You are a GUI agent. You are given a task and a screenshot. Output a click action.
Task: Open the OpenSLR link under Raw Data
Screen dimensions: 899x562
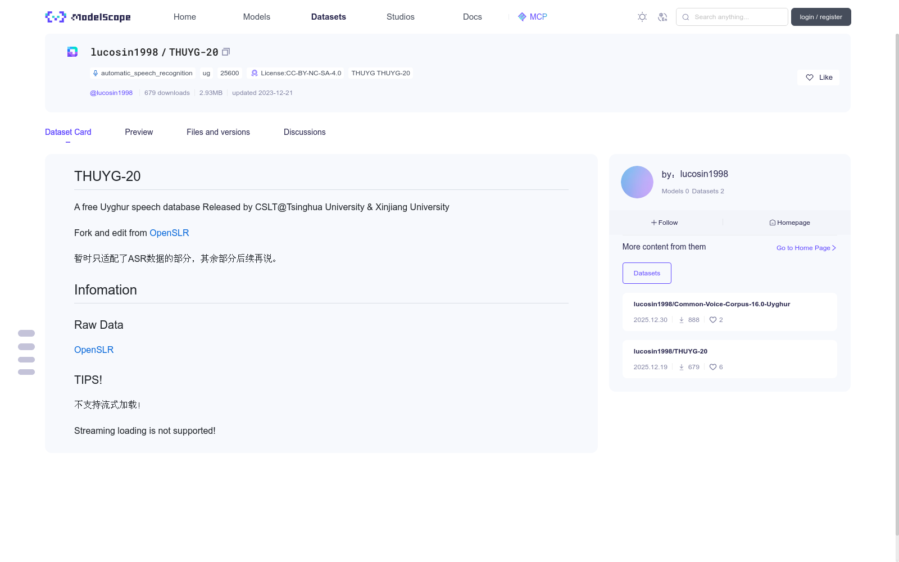[94, 350]
